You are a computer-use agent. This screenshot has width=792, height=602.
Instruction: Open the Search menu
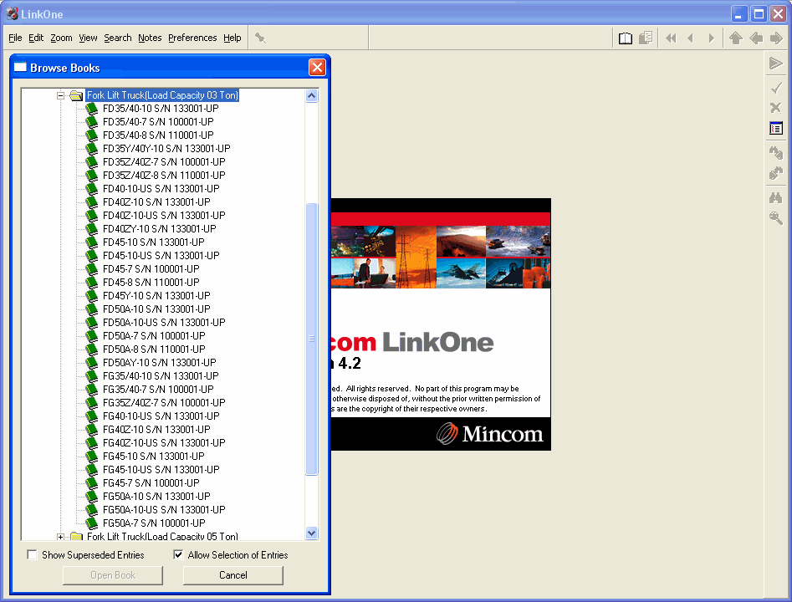point(118,38)
